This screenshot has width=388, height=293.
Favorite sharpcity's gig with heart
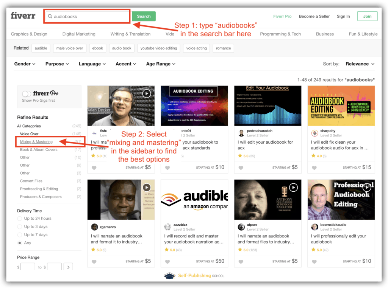tap(314, 168)
